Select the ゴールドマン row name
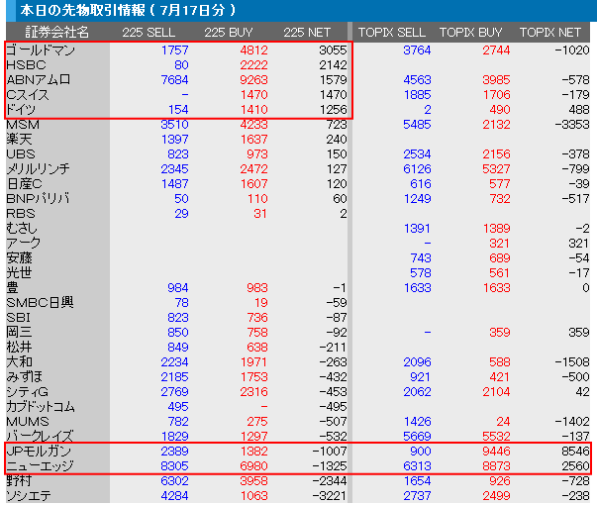The width and height of the screenshot is (597, 505). point(41,50)
